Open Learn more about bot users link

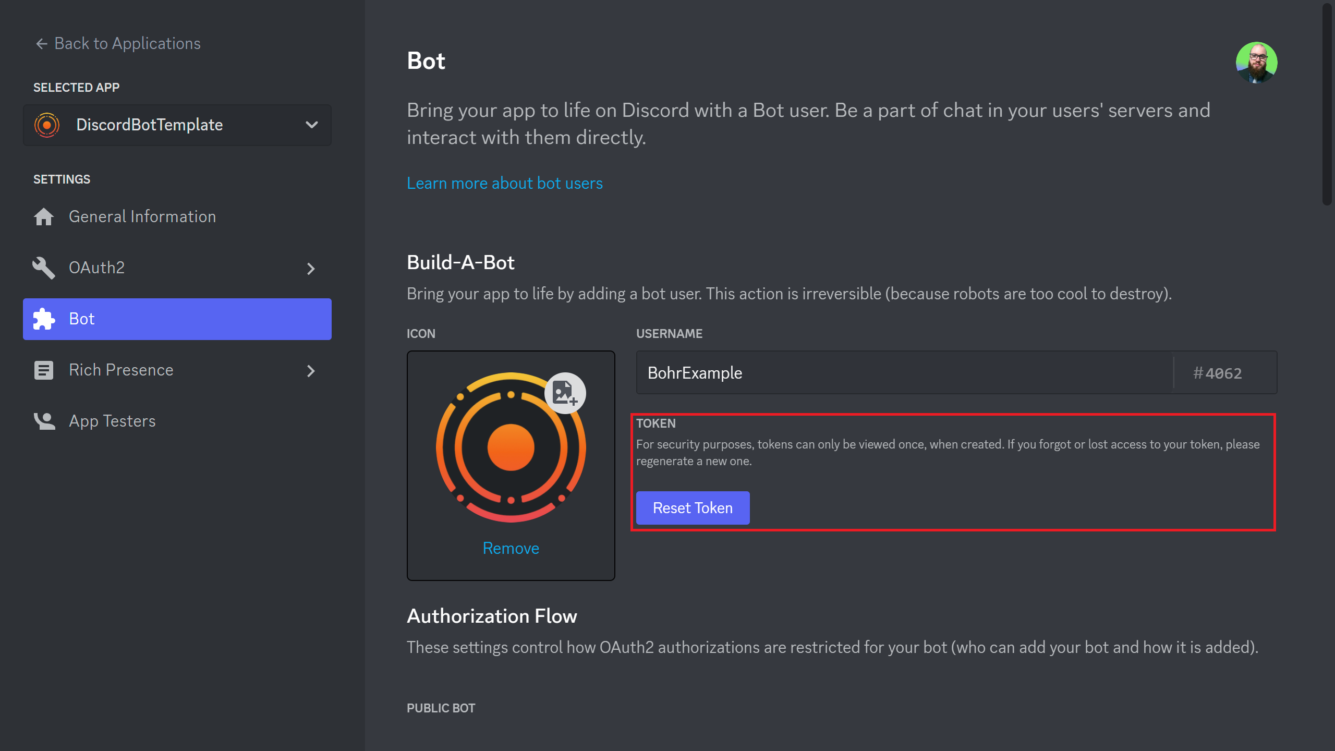click(504, 183)
